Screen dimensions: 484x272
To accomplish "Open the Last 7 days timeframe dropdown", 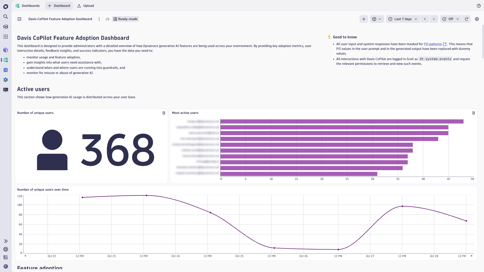I will pyautogui.click(x=403, y=19).
